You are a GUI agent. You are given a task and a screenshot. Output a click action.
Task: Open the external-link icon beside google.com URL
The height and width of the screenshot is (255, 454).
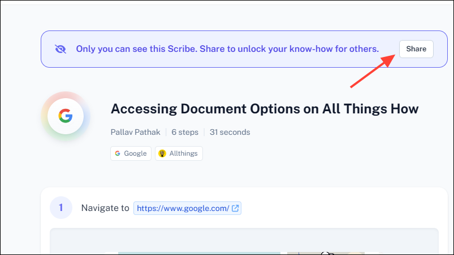click(x=235, y=208)
